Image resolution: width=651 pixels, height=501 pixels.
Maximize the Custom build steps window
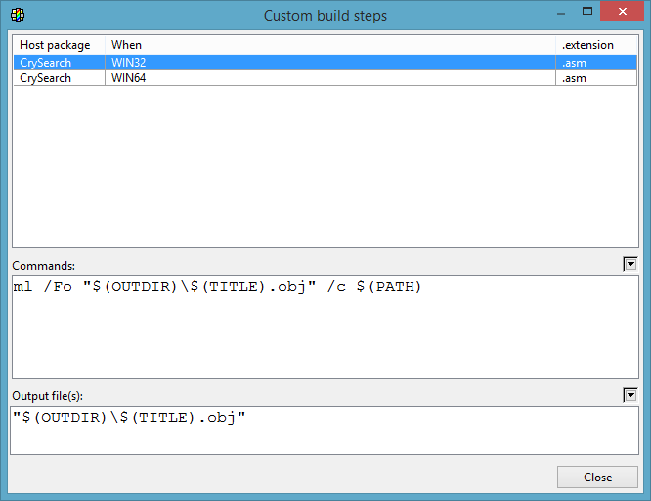coord(586,14)
